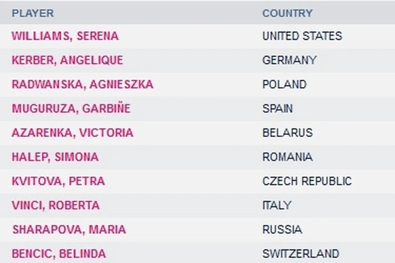The image size is (395, 263).
Task: Select the Germany country cell
Action: [289, 60]
